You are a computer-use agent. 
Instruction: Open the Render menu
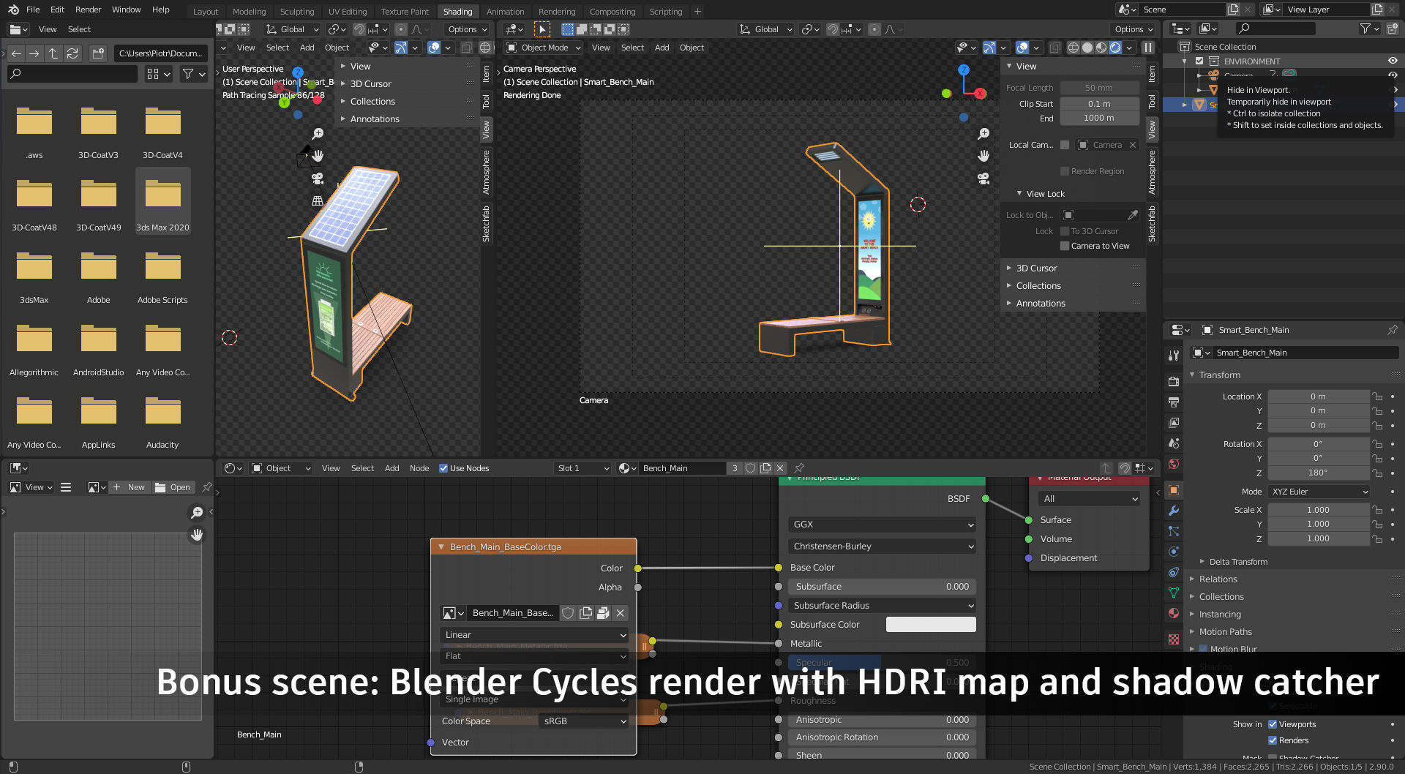pos(88,10)
